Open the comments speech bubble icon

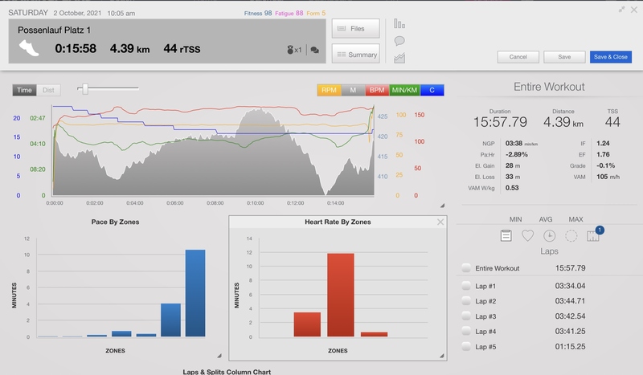[399, 41]
